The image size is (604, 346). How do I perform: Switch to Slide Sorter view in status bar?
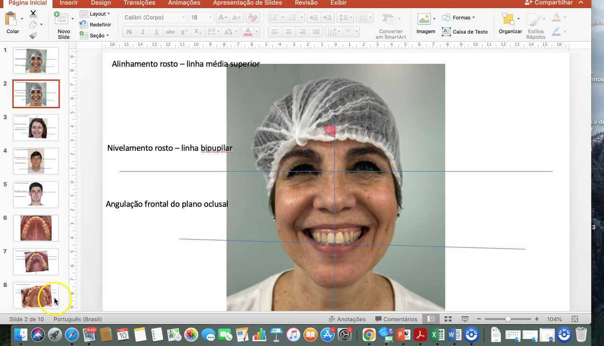point(447,319)
